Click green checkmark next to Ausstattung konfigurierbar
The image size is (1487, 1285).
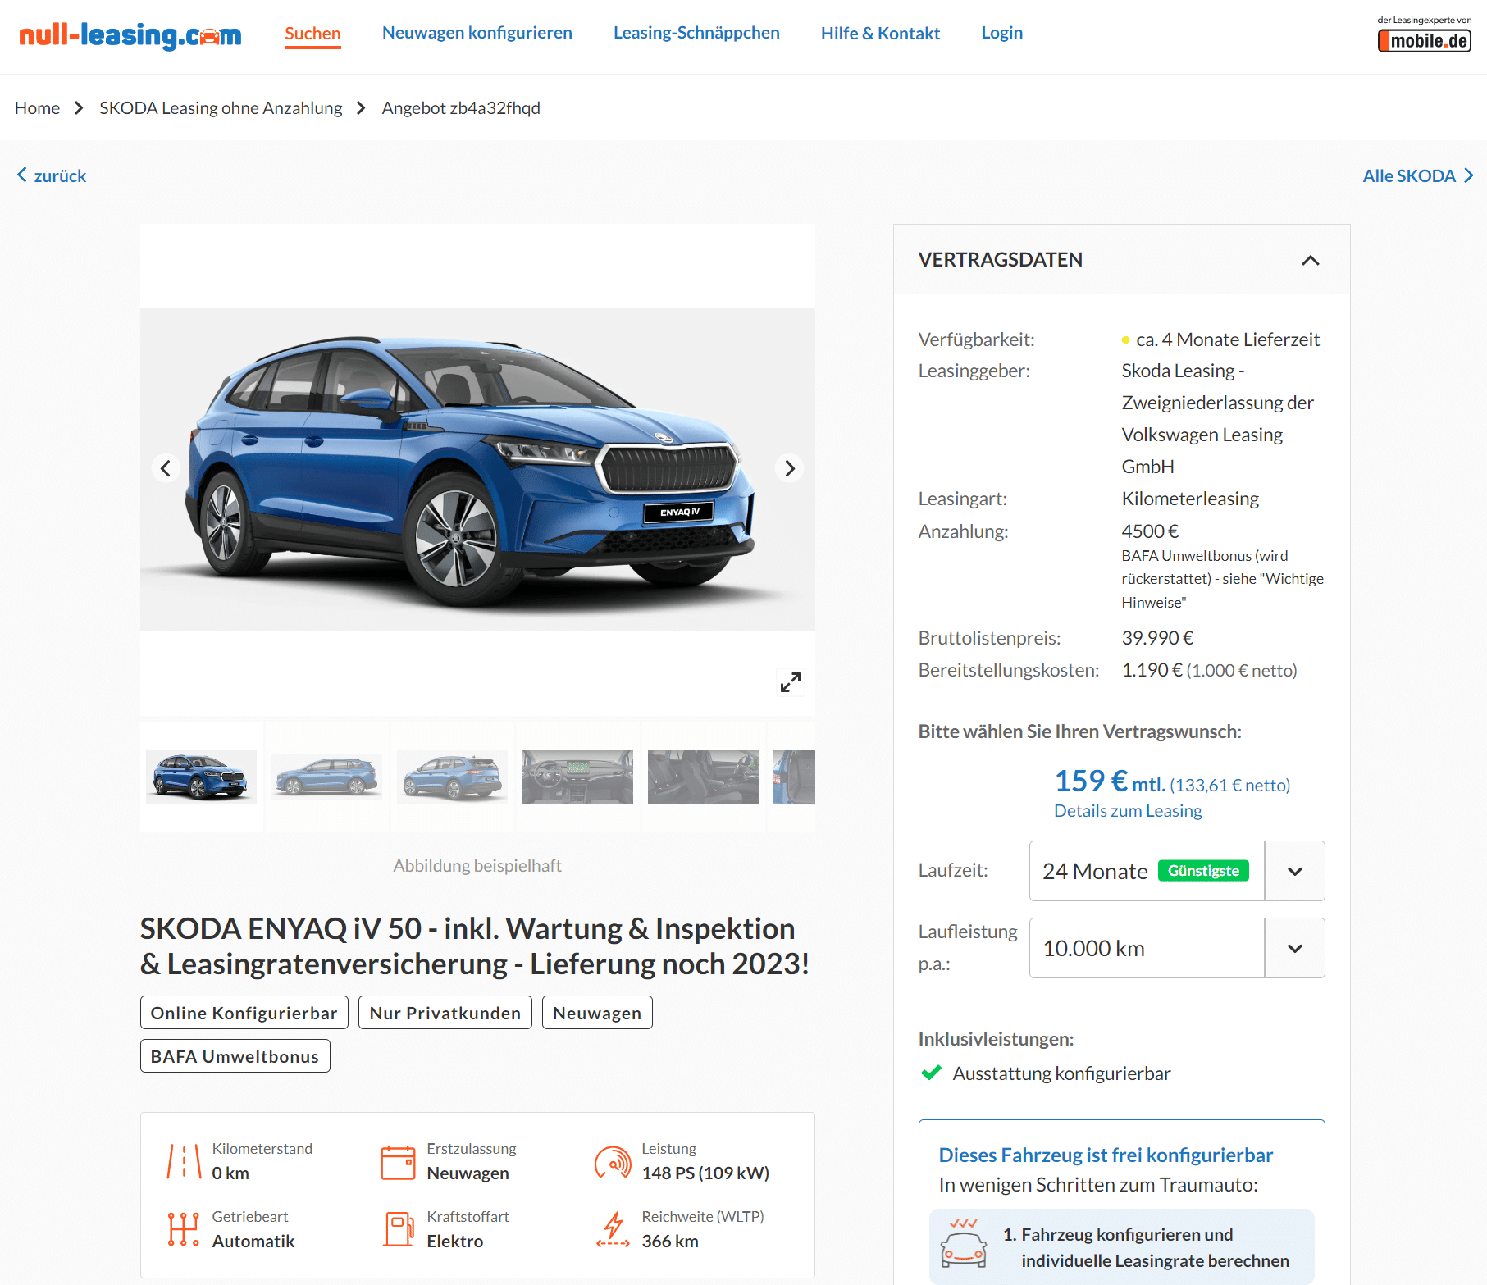931,1073
